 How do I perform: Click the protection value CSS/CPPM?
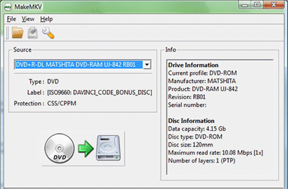point(62,103)
